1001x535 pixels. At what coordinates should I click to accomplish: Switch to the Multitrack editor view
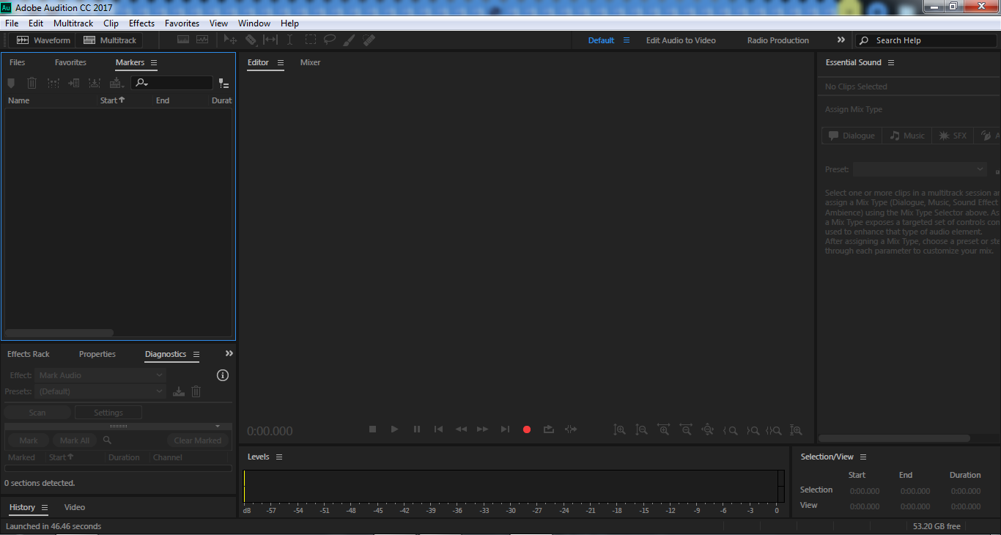(x=110, y=40)
